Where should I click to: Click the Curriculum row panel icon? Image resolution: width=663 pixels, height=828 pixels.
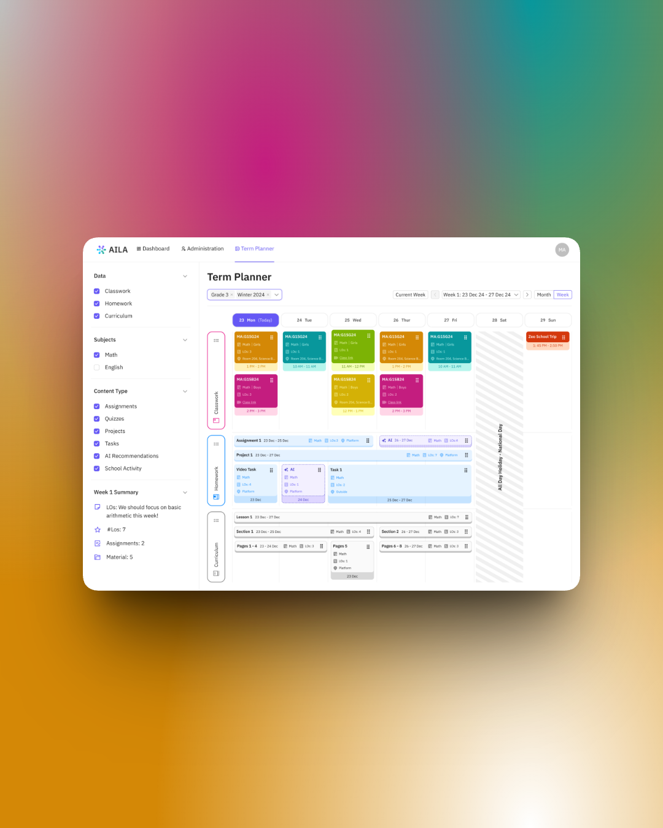click(216, 573)
